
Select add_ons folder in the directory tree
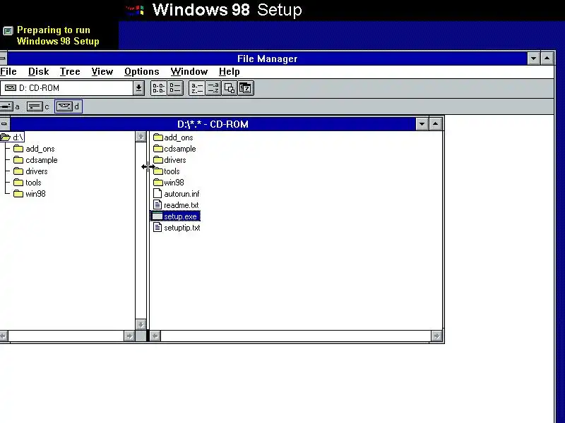34,149
